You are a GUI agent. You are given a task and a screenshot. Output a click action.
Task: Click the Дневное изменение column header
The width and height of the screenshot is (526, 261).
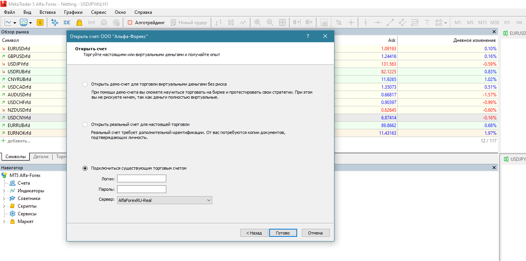pyautogui.click(x=475, y=40)
